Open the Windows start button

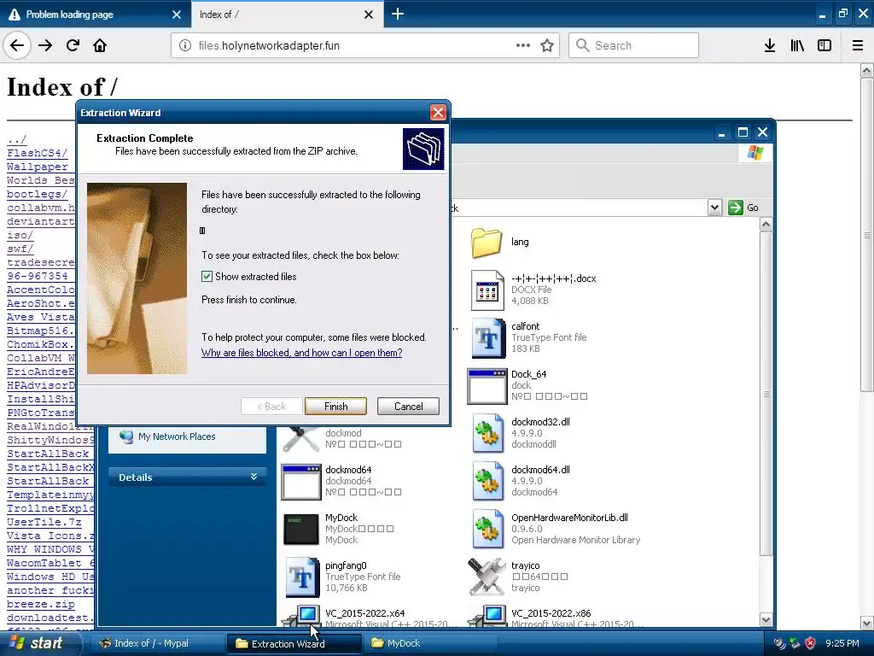click(x=39, y=643)
